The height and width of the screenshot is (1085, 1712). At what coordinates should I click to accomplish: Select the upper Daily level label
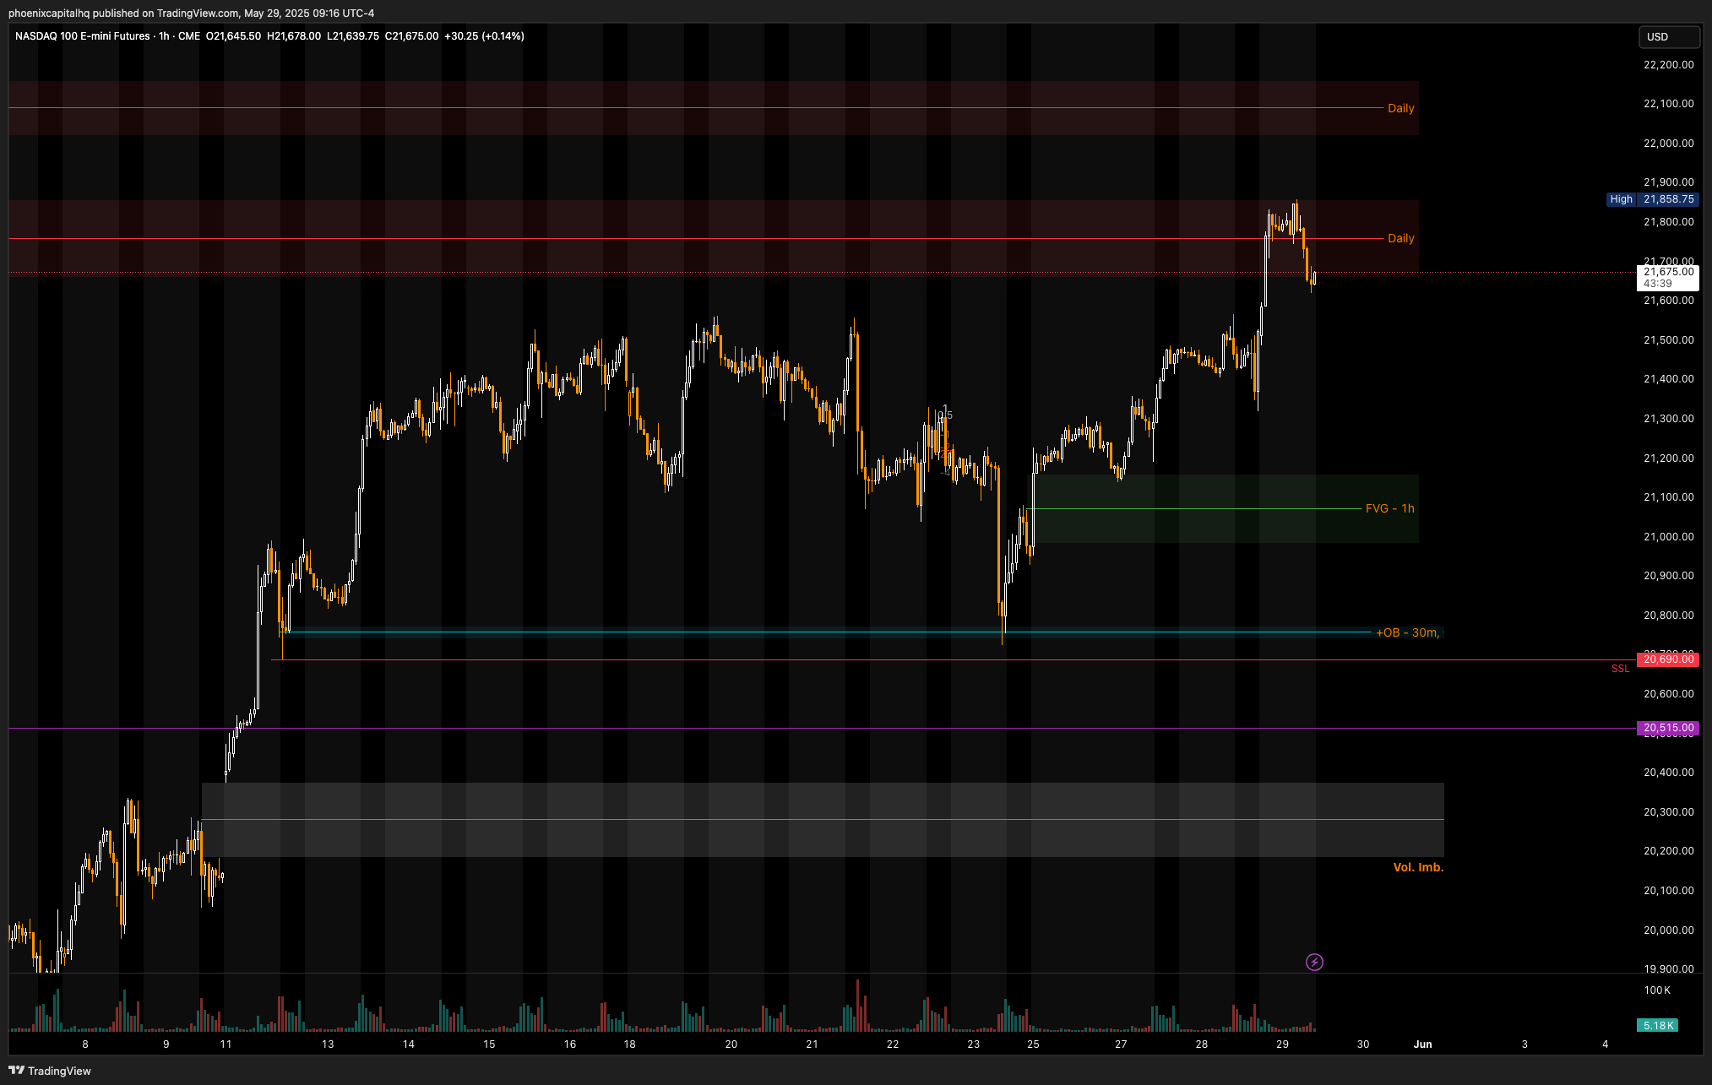(1400, 108)
